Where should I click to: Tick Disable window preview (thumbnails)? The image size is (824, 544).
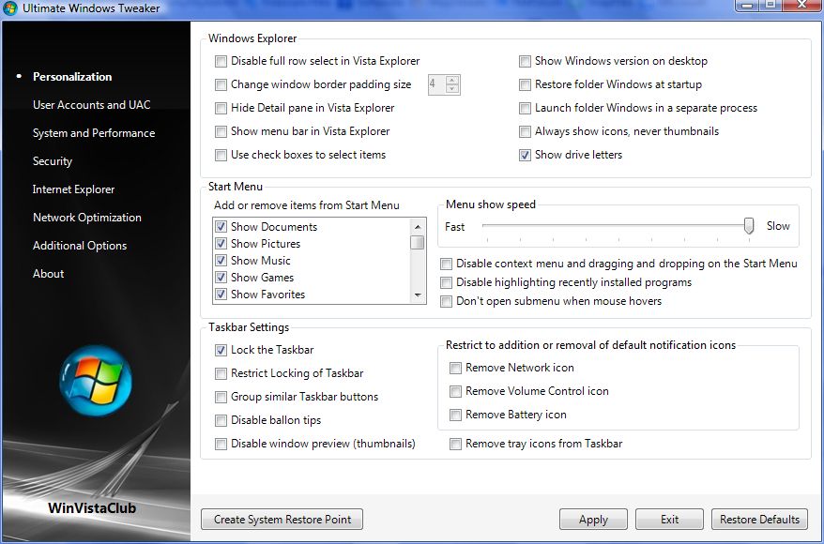221,444
